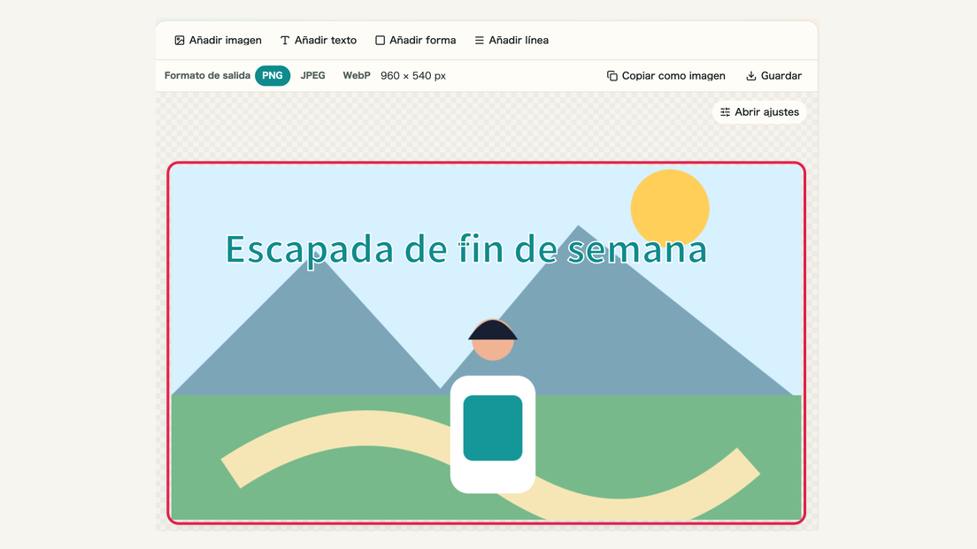Click the Añadir línea label
The width and height of the screenshot is (977, 549).
coord(519,41)
